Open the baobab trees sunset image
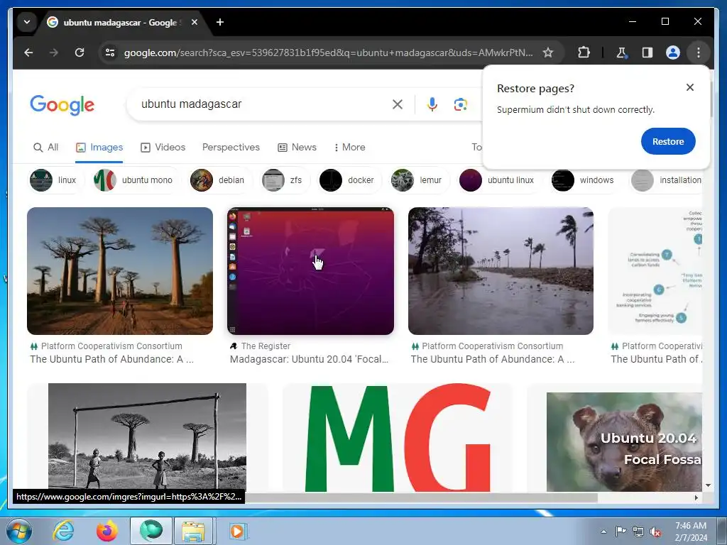The image size is (727, 545). click(120, 271)
